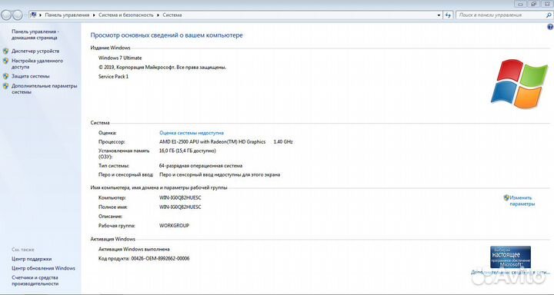Click the 1.40 GHz processor speed
Image resolution: width=554 pixels, height=295 pixels.
tap(283, 142)
